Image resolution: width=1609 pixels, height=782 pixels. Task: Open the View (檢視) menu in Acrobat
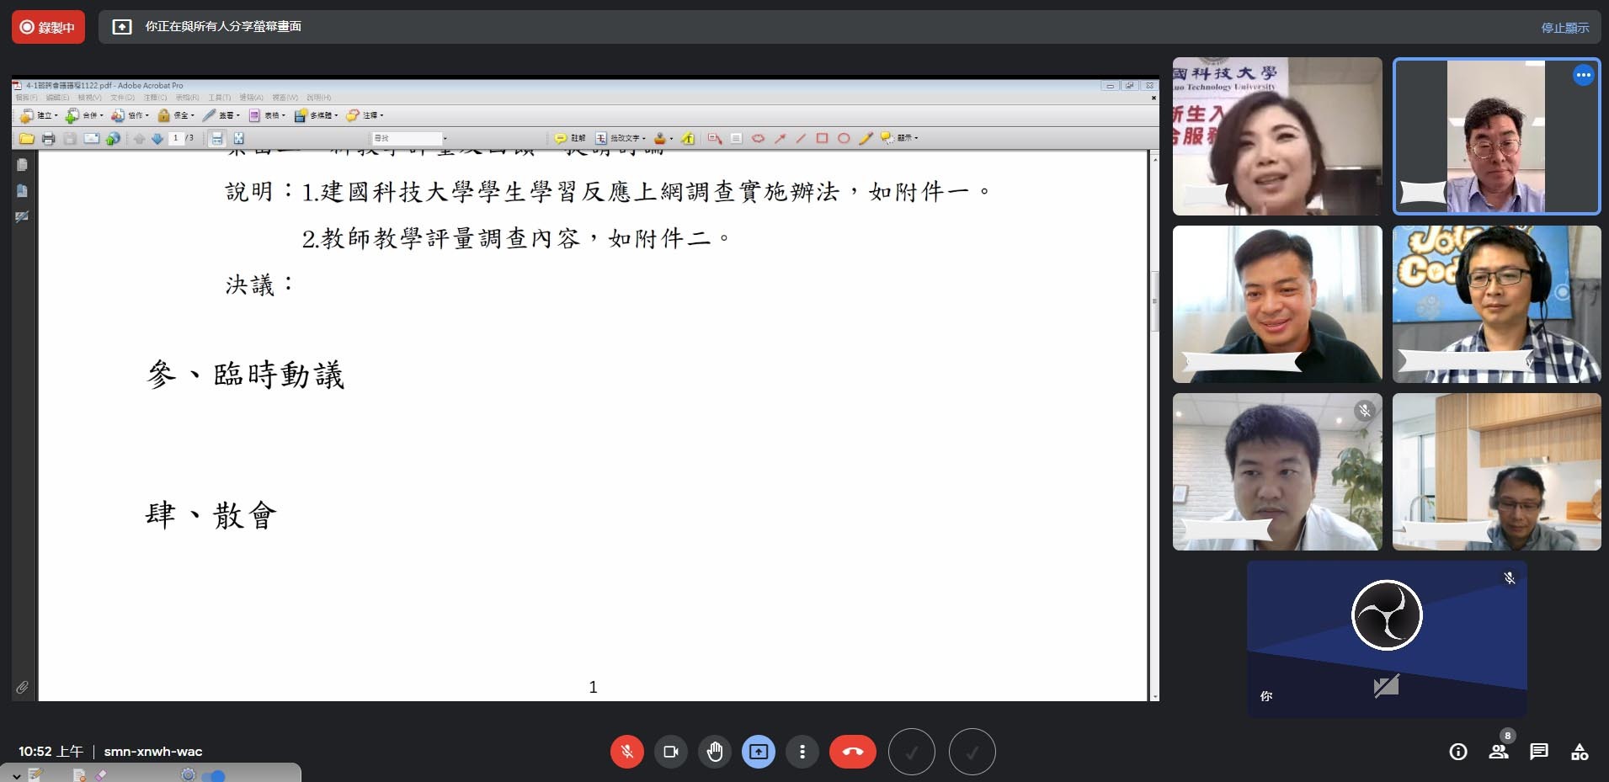point(89,98)
